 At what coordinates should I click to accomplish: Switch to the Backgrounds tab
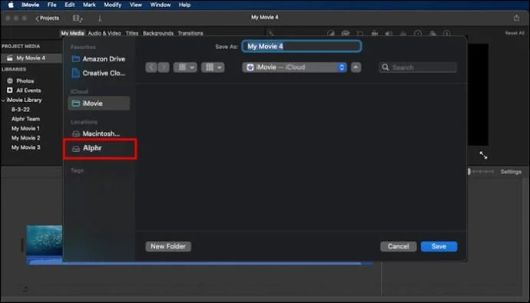click(x=158, y=34)
